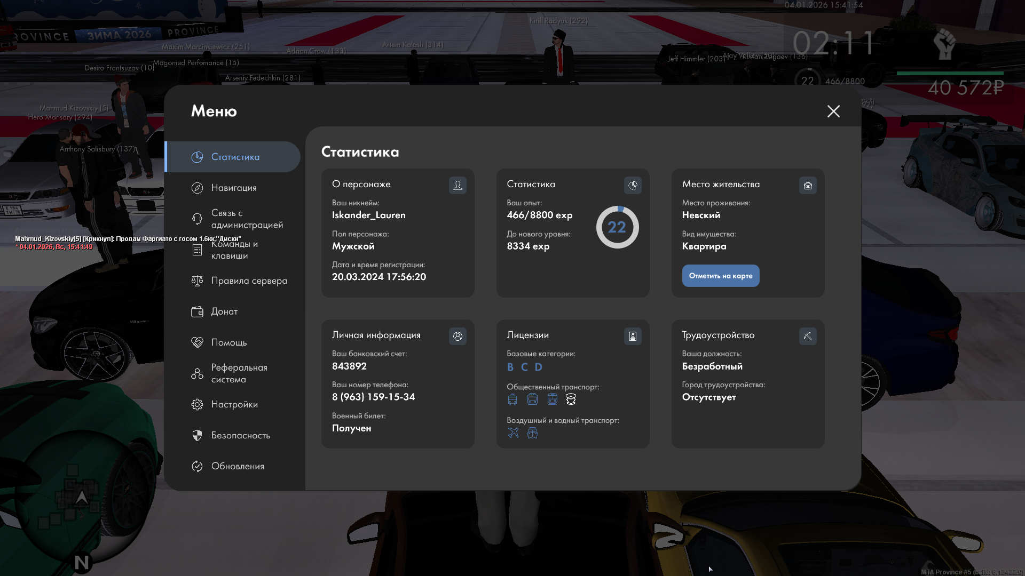Click the boat license icon
The height and width of the screenshot is (576, 1025).
pos(532,433)
